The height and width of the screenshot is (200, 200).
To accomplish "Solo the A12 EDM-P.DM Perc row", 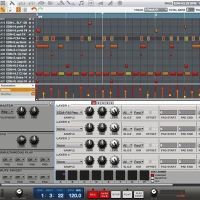I will pos(33,38).
